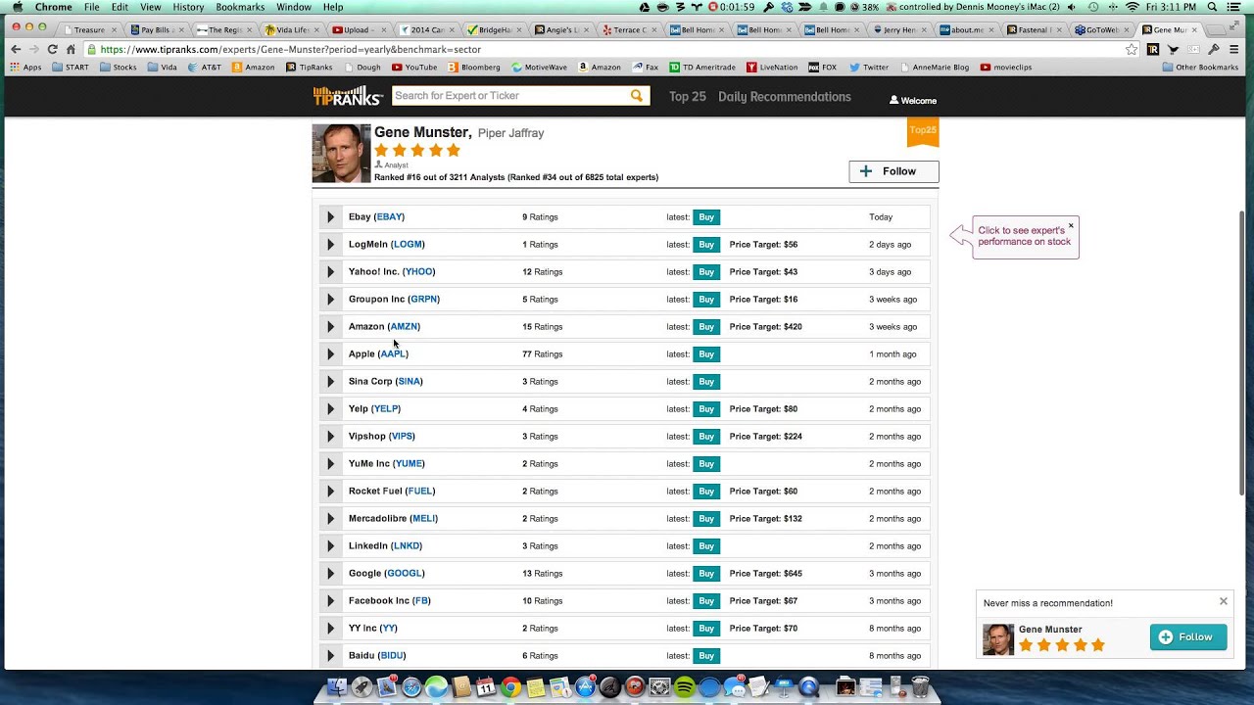
Task: Open the MELI ticker link
Action: click(423, 519)
